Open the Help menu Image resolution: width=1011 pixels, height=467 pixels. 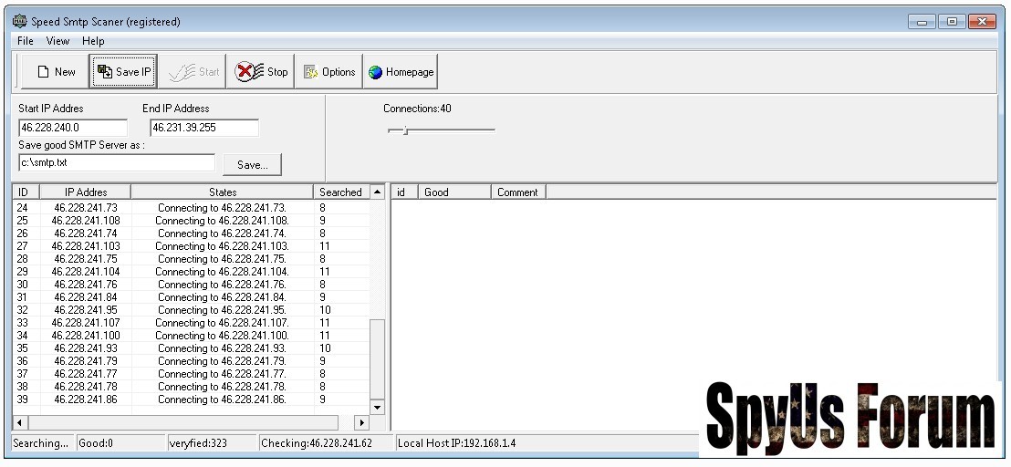click(93, 41)
